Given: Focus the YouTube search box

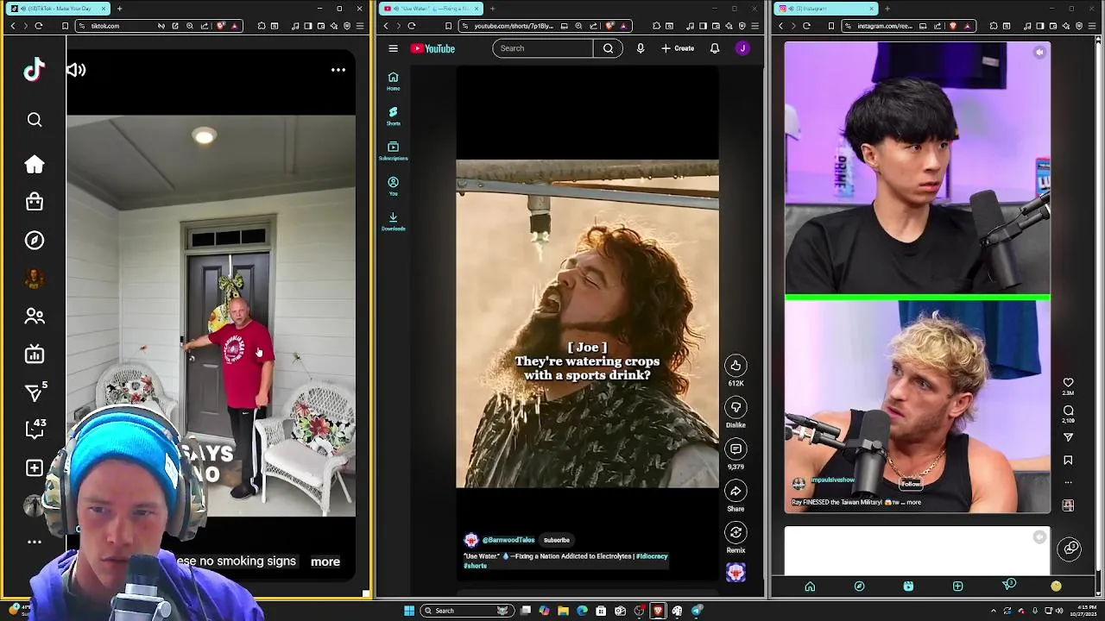Looking at the screenshot, I should [x=543, y=48].
